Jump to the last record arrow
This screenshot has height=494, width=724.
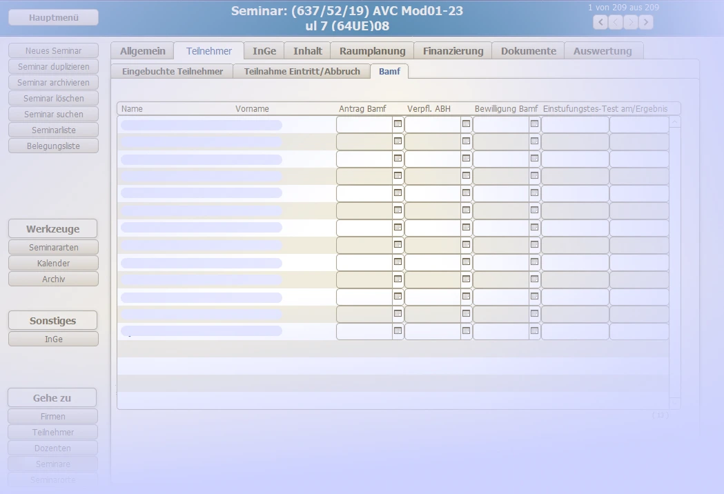pos(646,22)
